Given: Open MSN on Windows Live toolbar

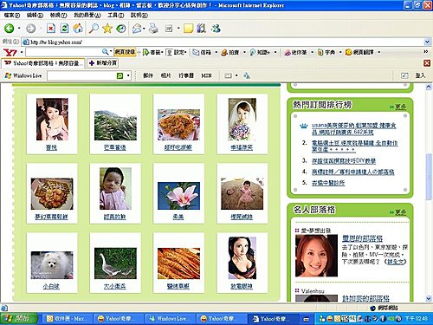Looking at the screenshot, I should tap(206, 75).
